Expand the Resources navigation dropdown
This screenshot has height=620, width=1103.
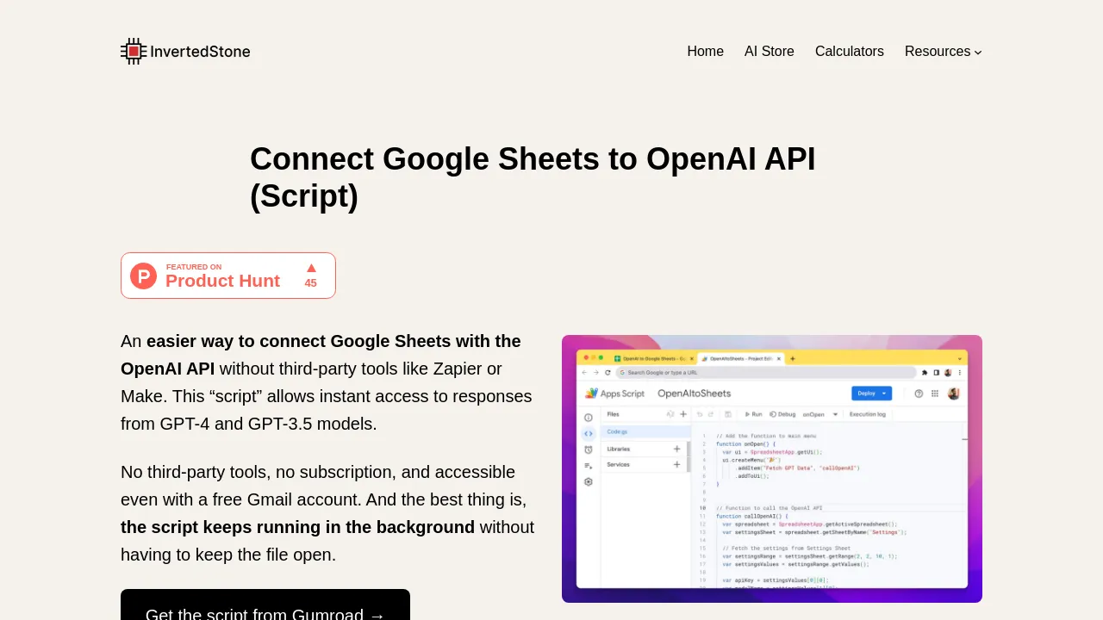point(943,52)
